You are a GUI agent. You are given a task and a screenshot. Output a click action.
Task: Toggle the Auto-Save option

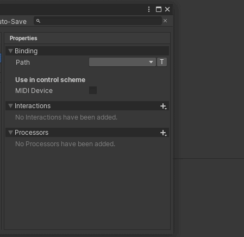[x=13, y=22]
